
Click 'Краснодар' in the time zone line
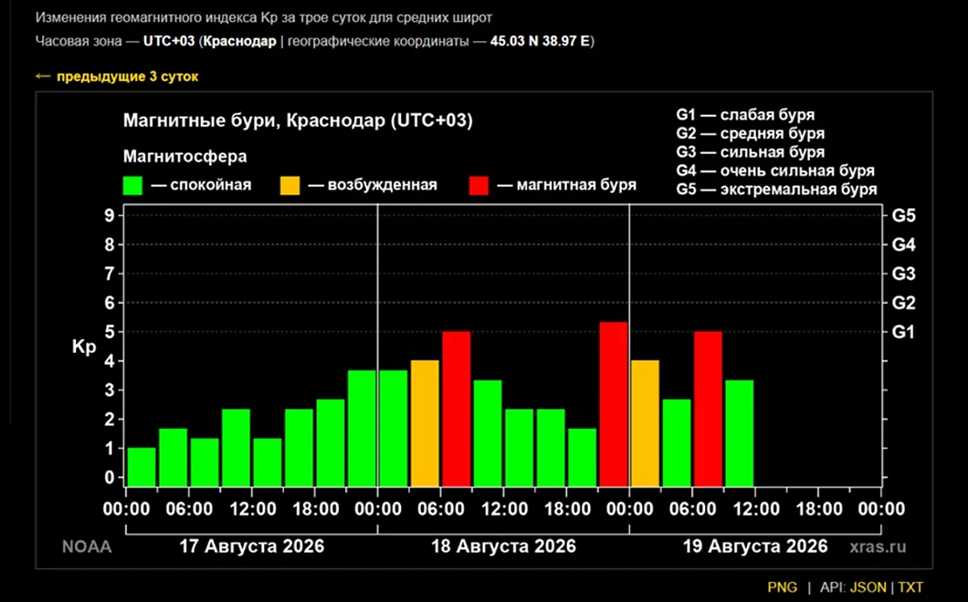pyautogui.click(x=240, y=41)
